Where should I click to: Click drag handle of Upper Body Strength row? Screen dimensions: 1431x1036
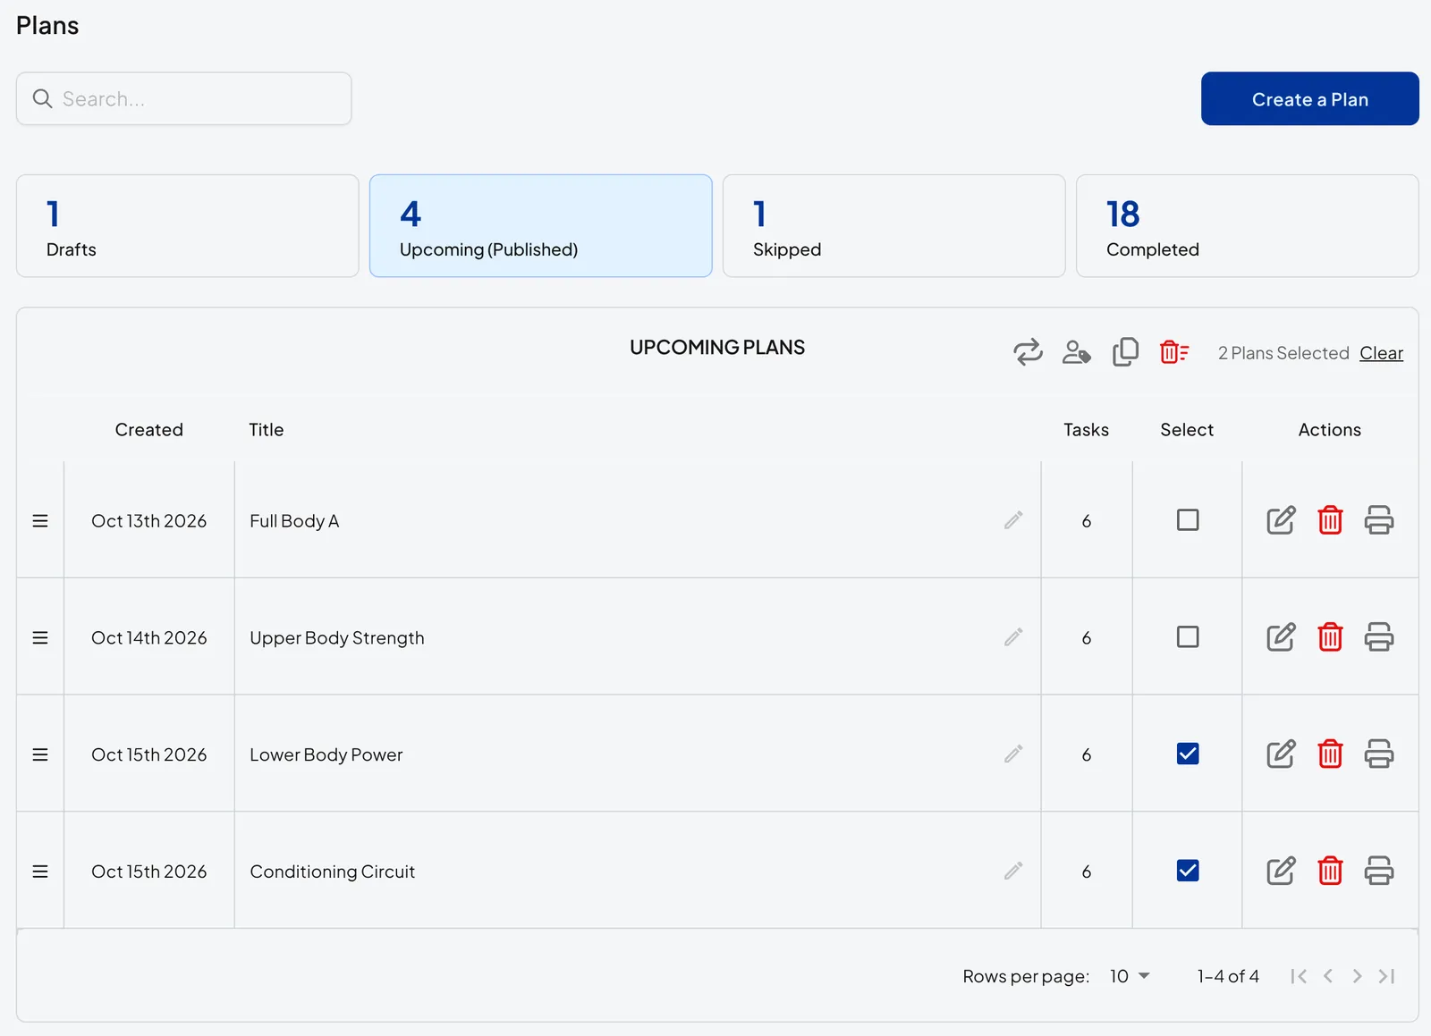[x=40, y=637]
